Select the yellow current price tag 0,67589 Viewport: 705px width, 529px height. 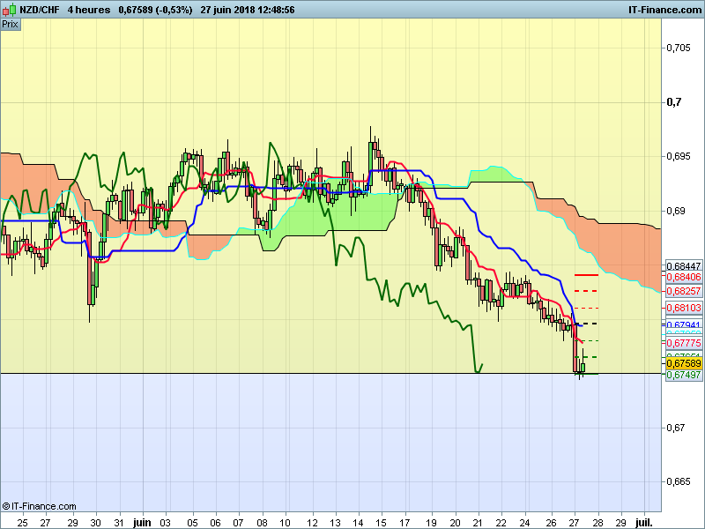pyautogui.click(x=684, y=363)
